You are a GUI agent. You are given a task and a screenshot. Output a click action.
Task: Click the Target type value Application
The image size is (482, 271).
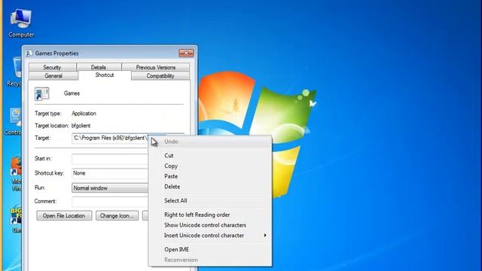[84, 114]
